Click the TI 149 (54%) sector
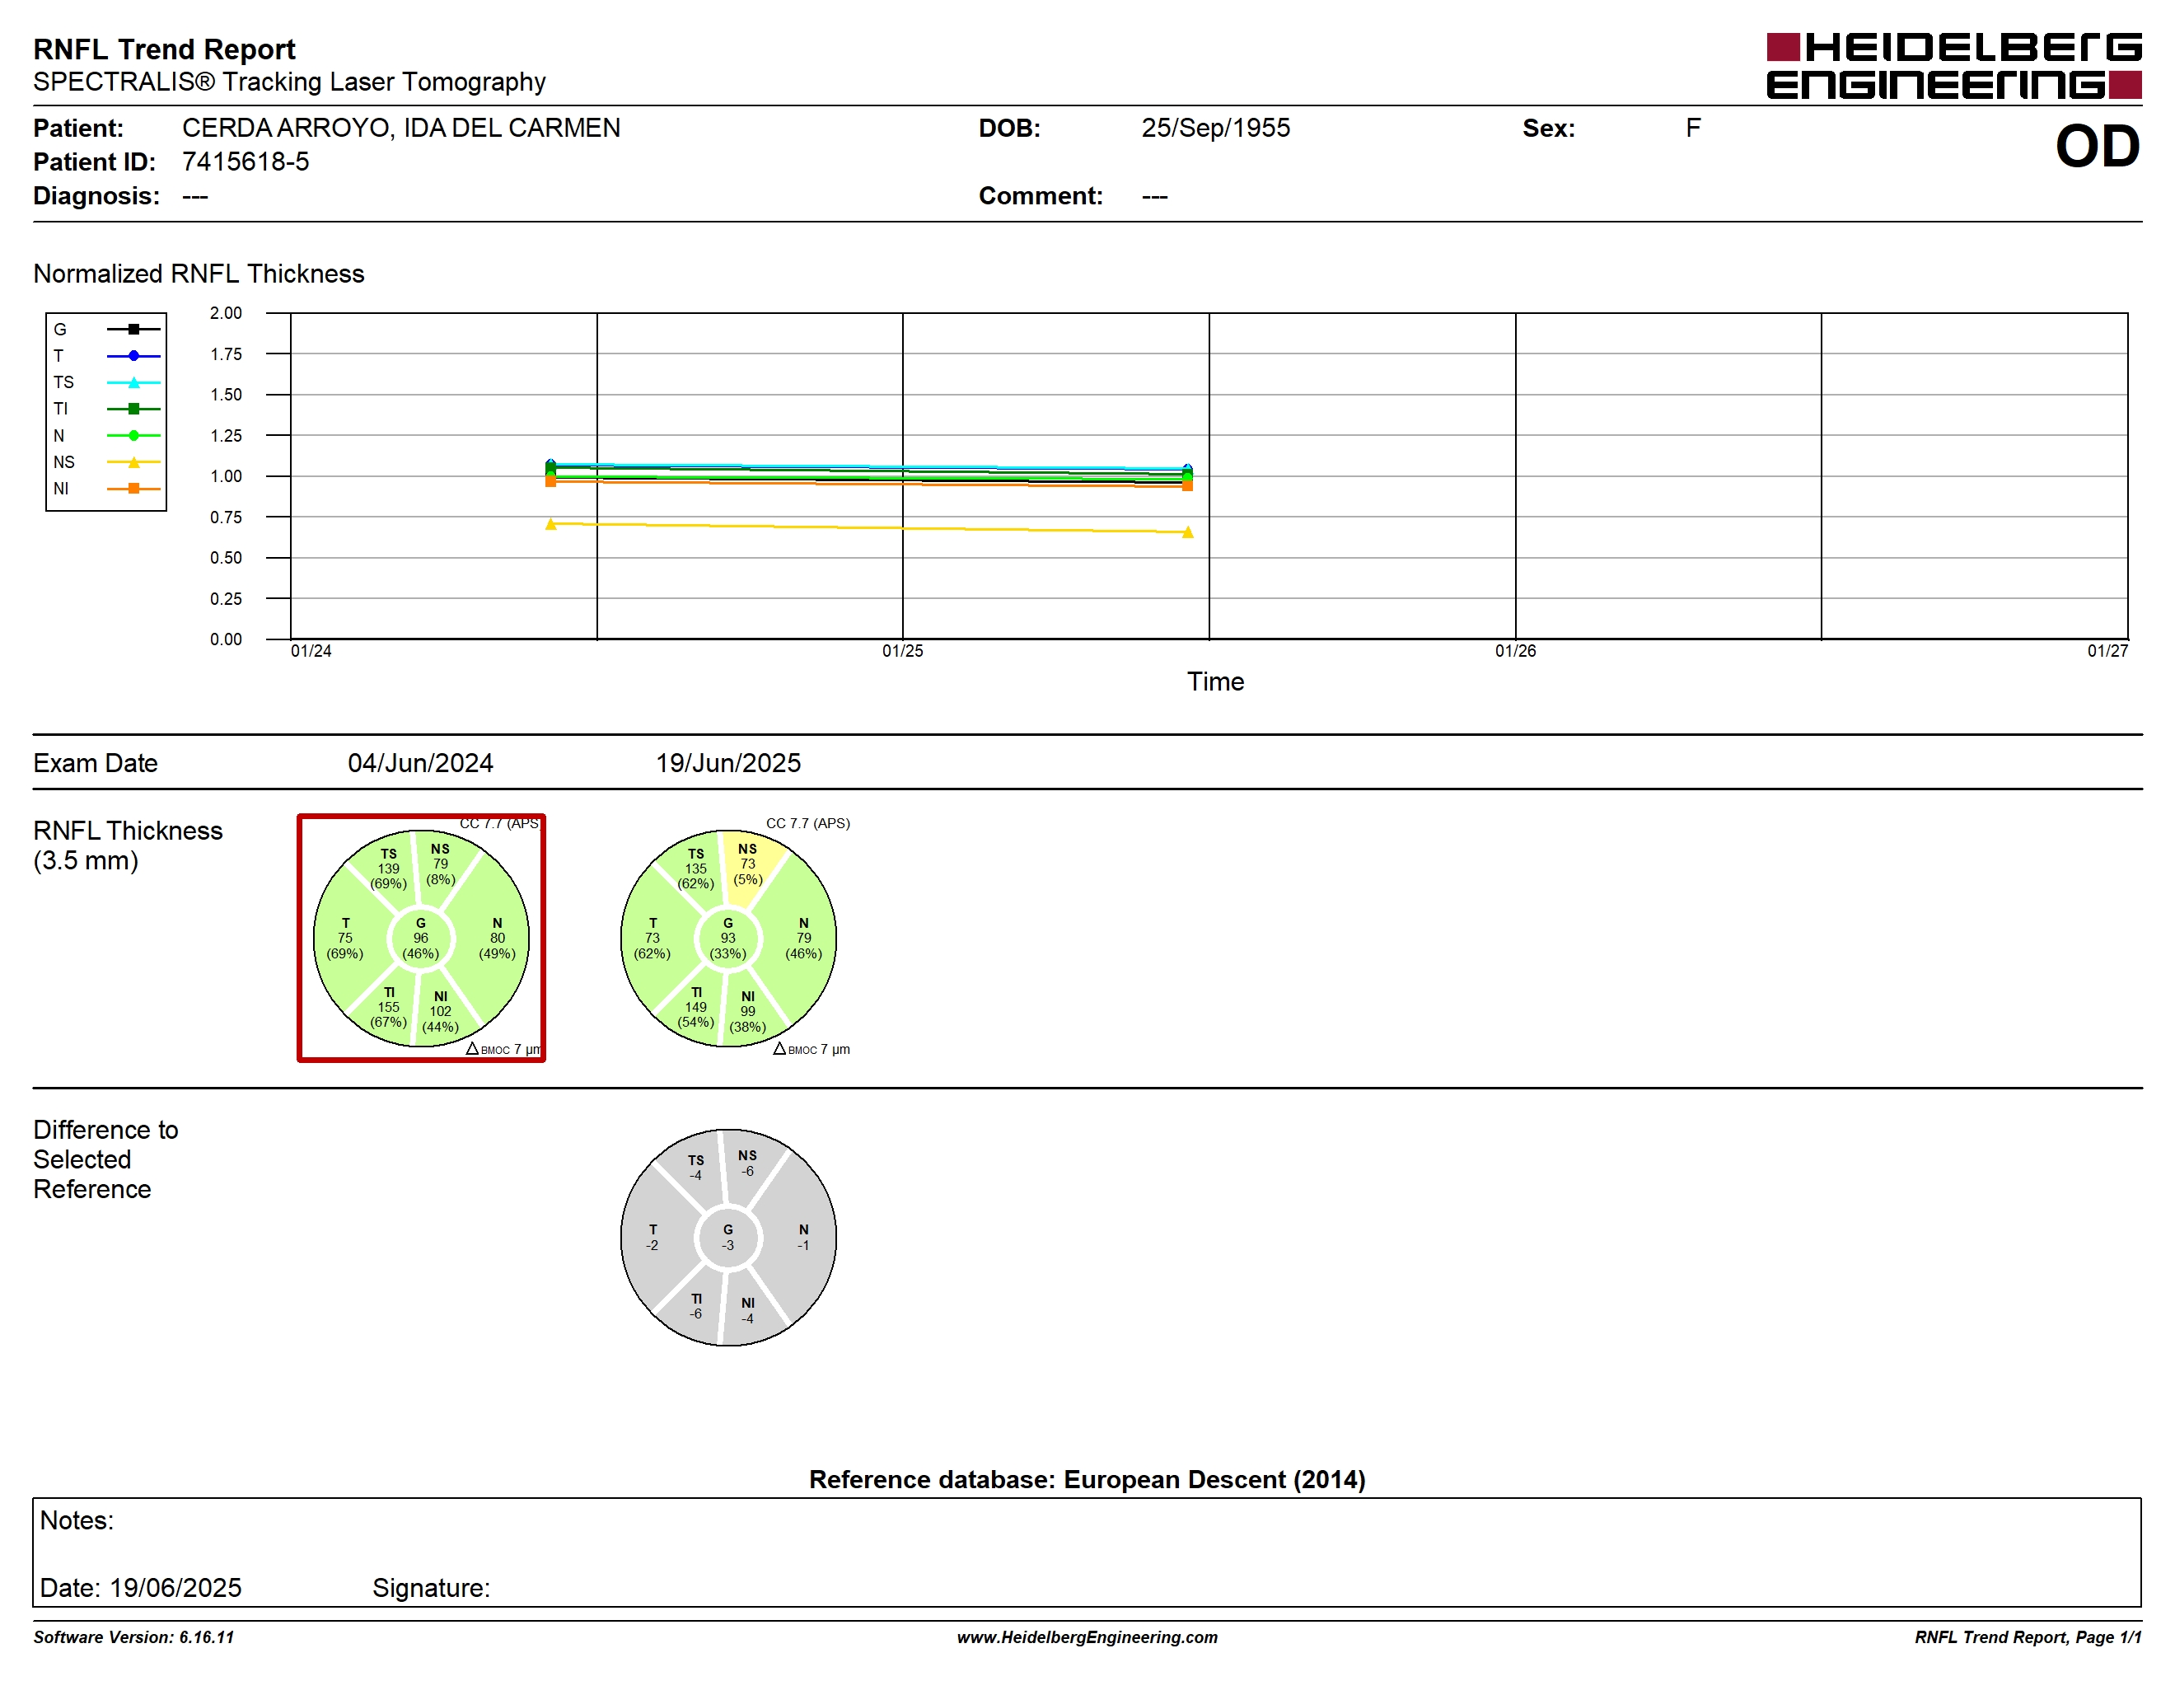This screenshot has width=2175, height=1681. pyautogui.click(x=696, y=1007)
